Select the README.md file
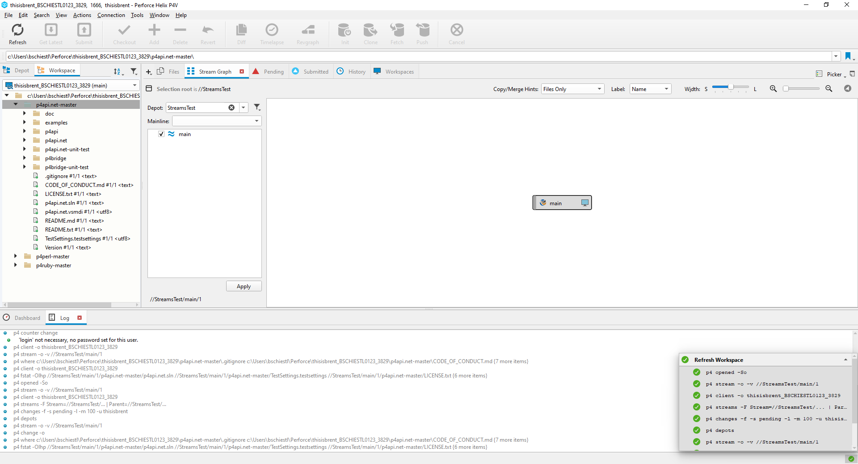 [74, 220]
